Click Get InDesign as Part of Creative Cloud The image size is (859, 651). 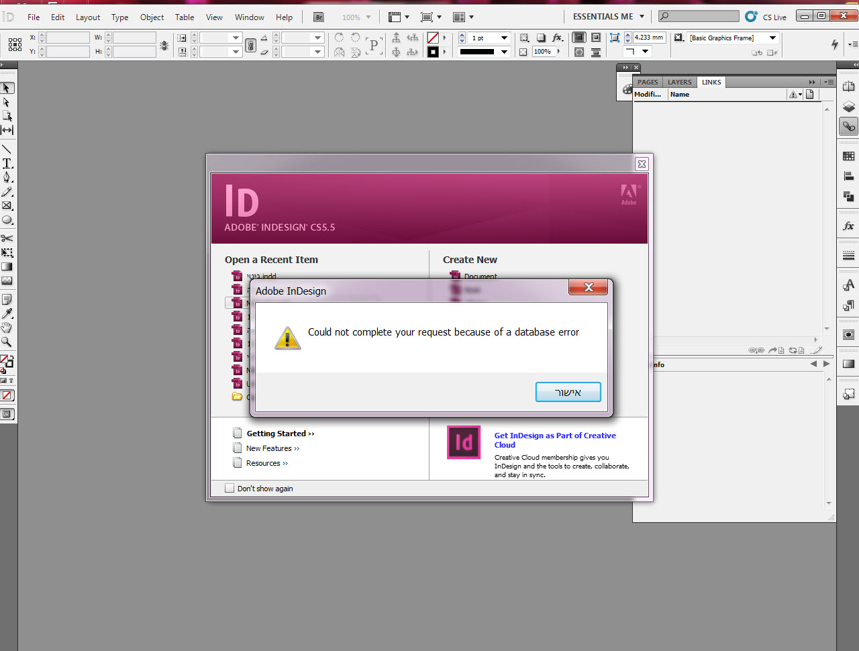tap(555, 440)
